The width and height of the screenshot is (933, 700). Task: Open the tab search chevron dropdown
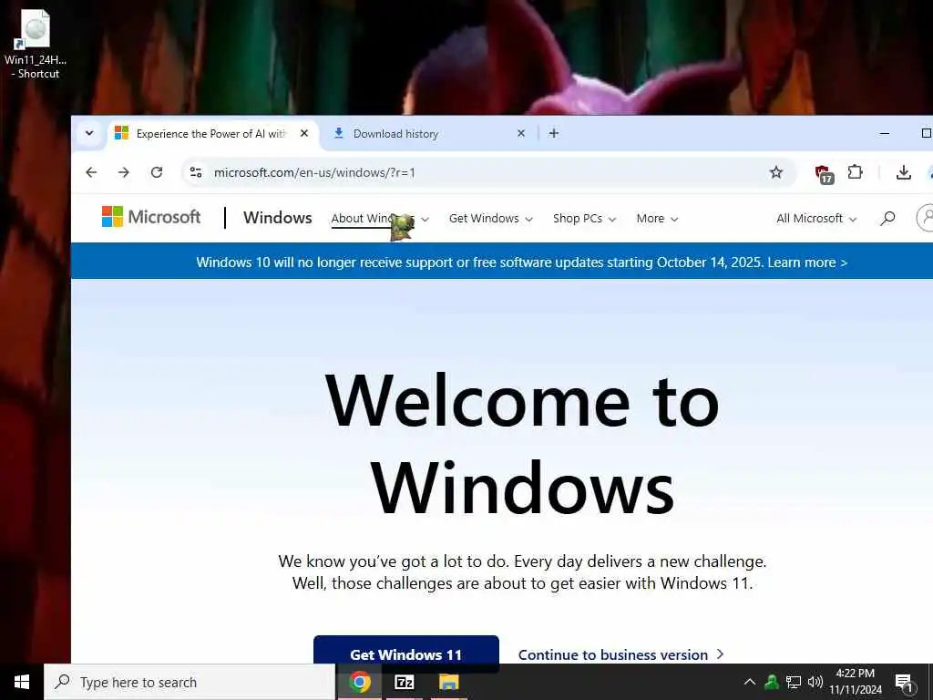click(89, 133)
